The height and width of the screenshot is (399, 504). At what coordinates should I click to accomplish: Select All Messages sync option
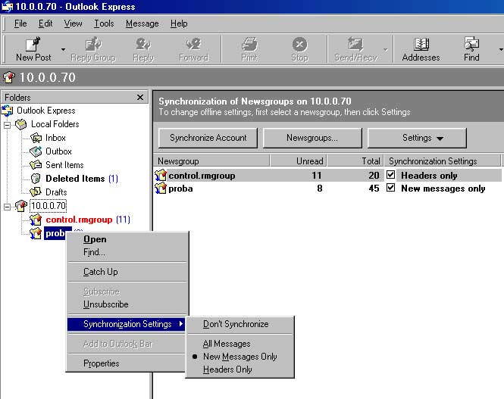pos(239,344)
